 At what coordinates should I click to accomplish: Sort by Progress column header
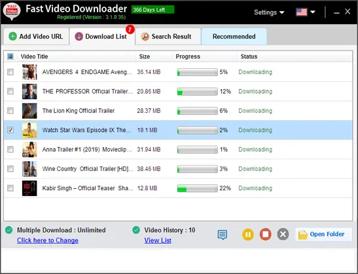tap(188, 56)
